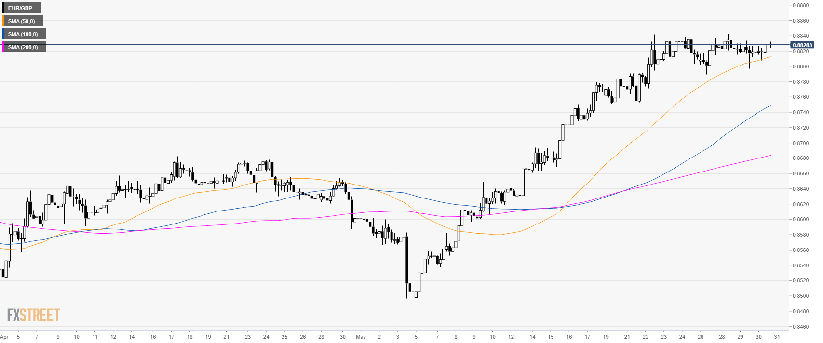Click black color marker beside EUR/GBP
Image resolution: width=823 pixels, height=343 pixels.
(x=3, y=8)
